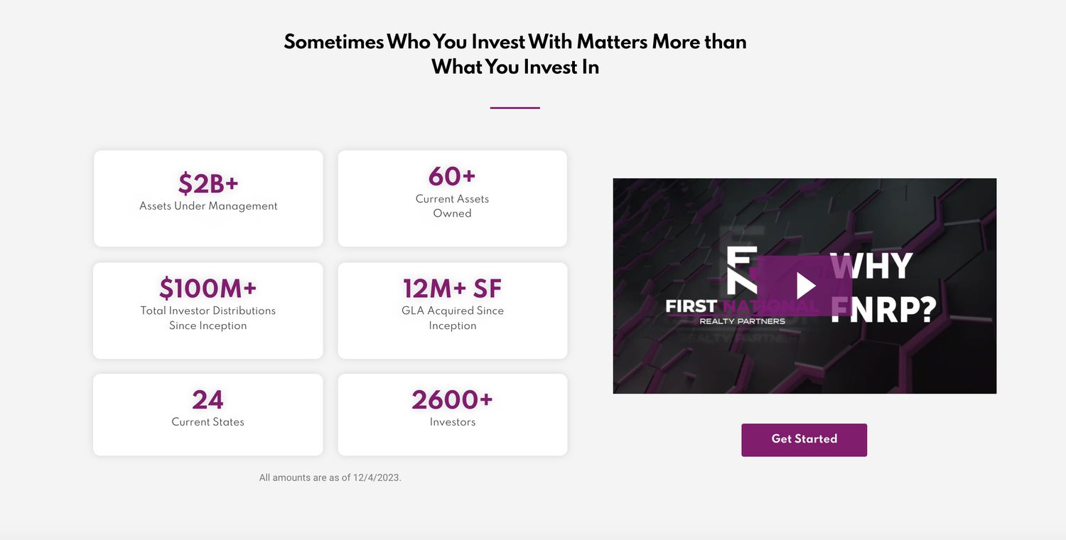Image resolution: width=1066 pixels, height=540 pixels.
Task: Click the FN logo in video thumbnail
Action: tap(741, 270)
